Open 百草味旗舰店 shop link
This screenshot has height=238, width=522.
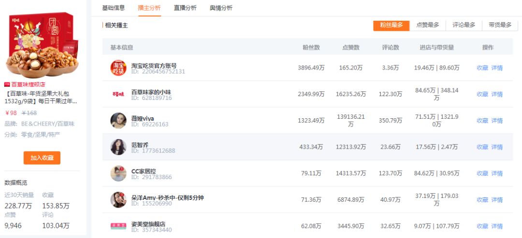pyautogui.click(x=29, y=85)
